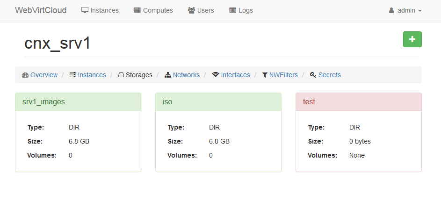The image size is (441, 217).
Task: Click the NWFilters funnel icon
Action: [x=265, y=75]
